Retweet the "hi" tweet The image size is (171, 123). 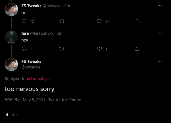tap(62, 21)
